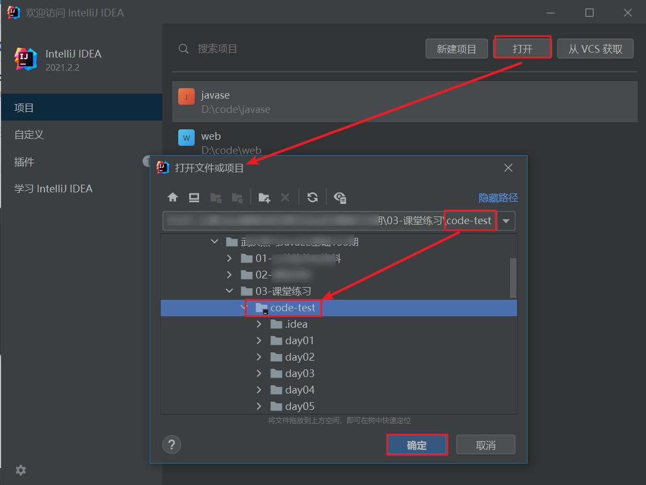The height and width of the screenshot is (485, 646).
Task: Click the file tree vertical scrollbar
Action: 513,278
